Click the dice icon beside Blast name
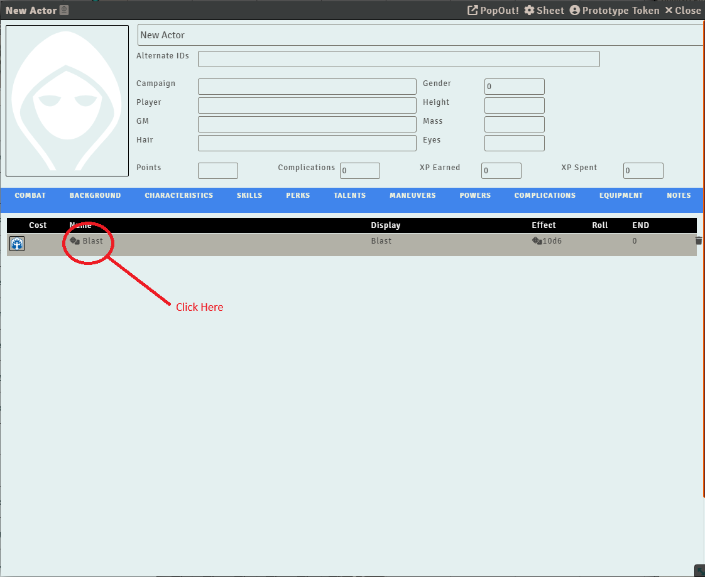Image resolution: width=705 pixels, height=577 pixels. point(74,241)
